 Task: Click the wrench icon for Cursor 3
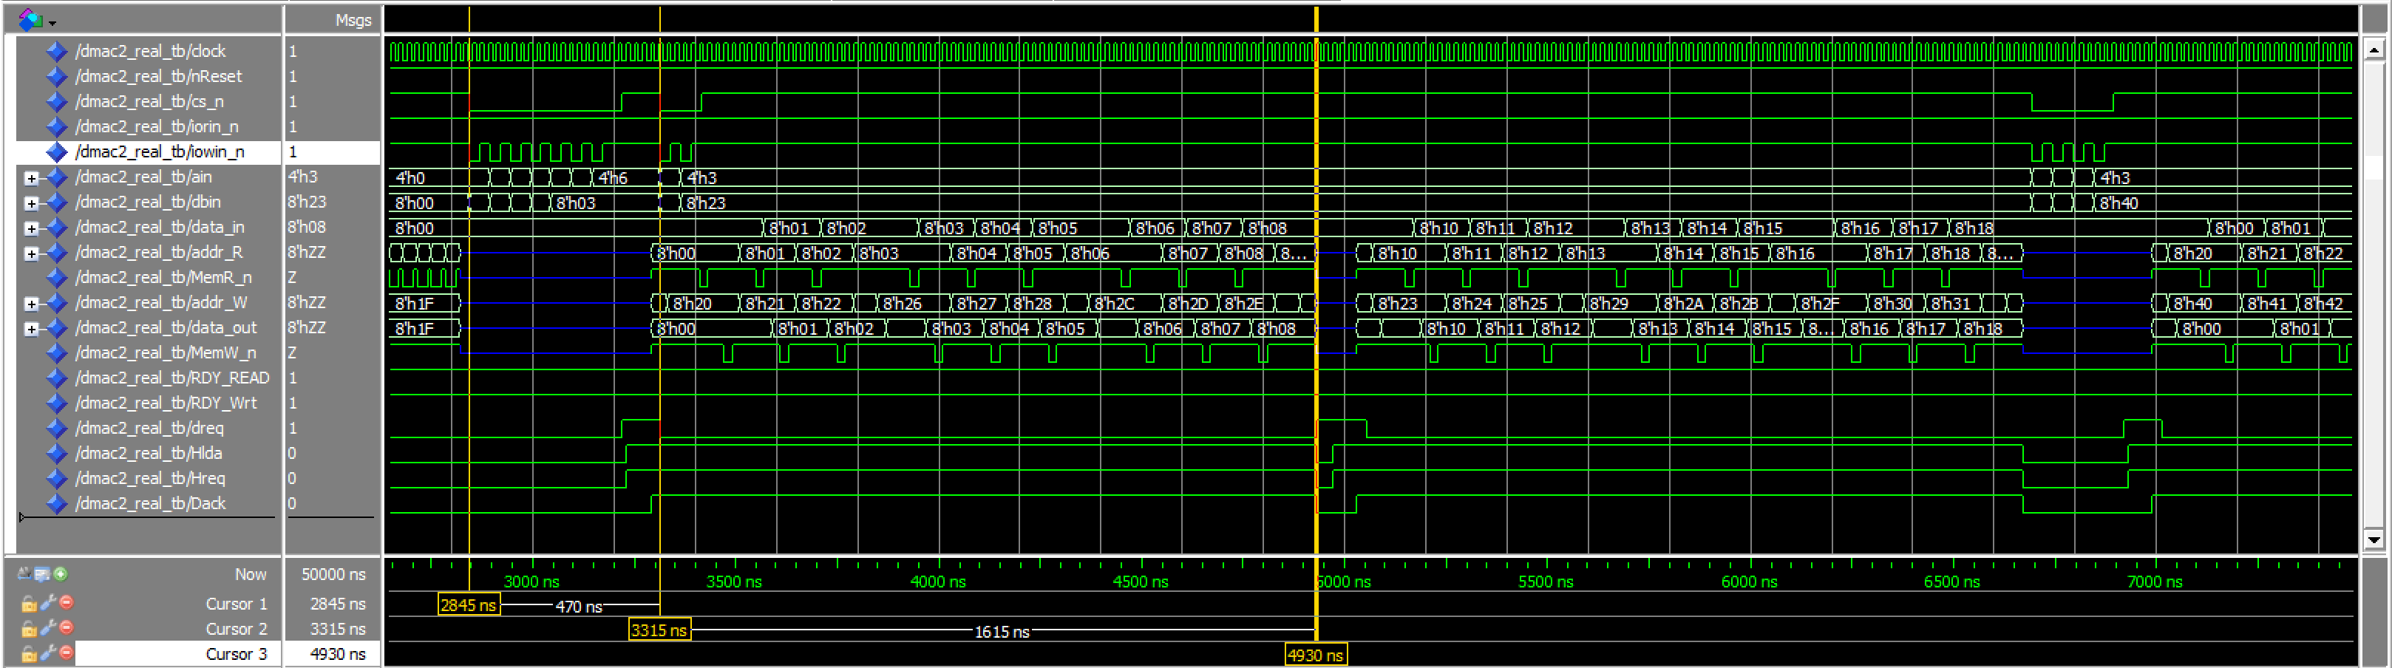click(47, 653)
